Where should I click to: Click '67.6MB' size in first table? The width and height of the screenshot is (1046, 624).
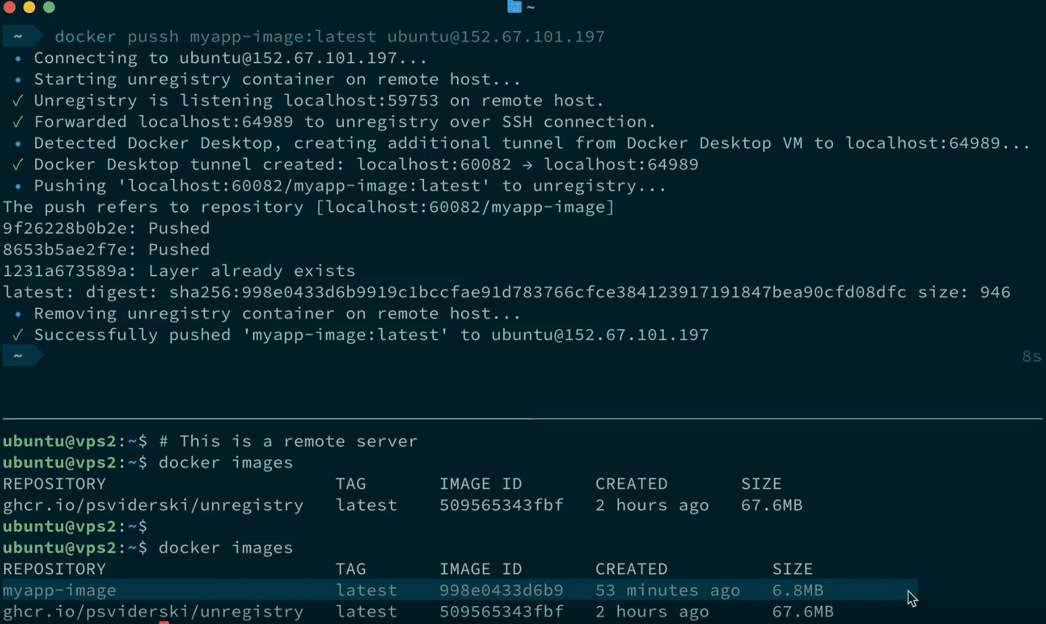772,505
